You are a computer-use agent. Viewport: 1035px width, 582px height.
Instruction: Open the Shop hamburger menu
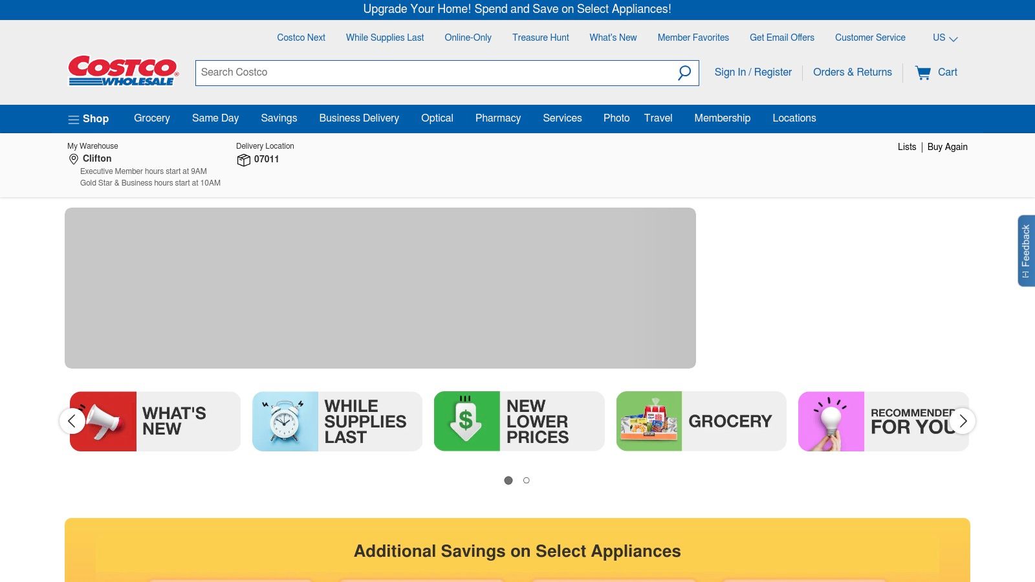pyautogui.click(x=89, y=119)
